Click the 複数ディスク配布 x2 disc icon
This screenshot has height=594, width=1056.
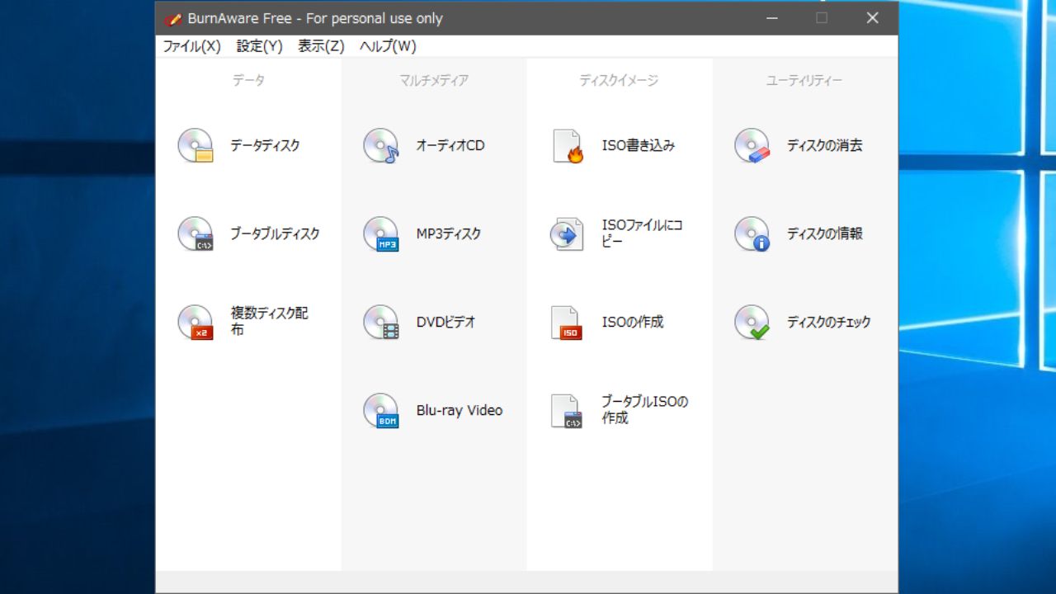[196, 322]
